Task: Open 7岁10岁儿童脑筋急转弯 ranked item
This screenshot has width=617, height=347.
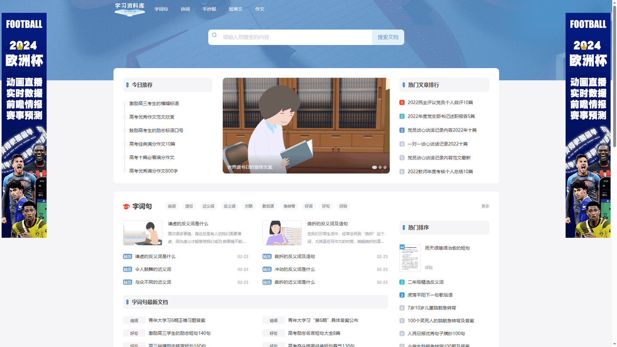Action: [432, 308]
